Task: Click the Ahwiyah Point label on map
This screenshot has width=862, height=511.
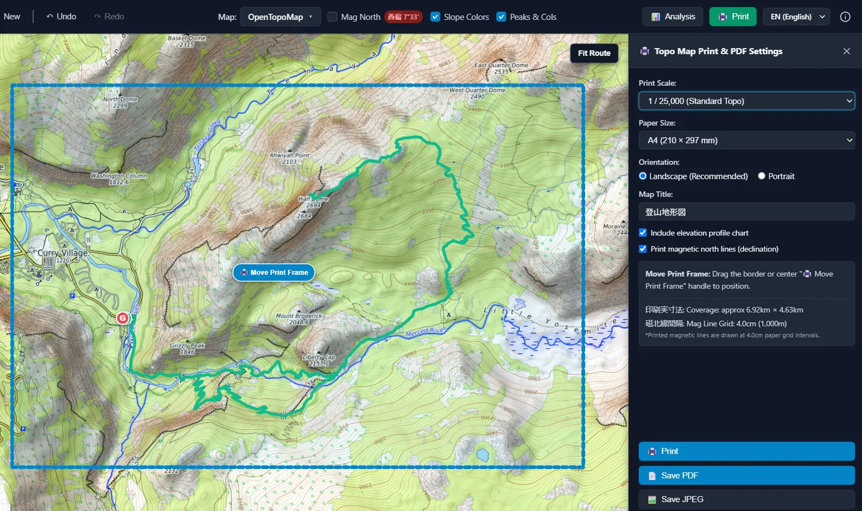Action: 290,155
